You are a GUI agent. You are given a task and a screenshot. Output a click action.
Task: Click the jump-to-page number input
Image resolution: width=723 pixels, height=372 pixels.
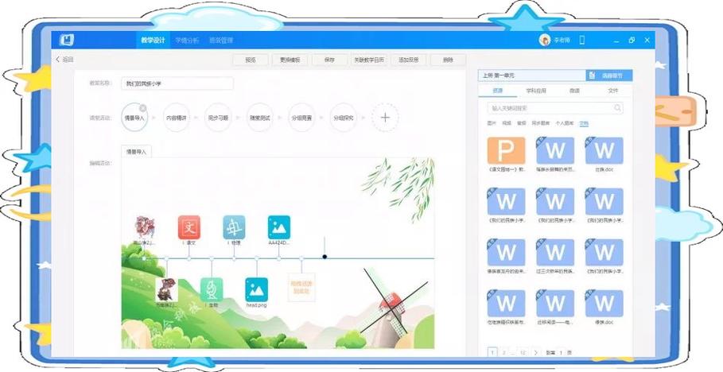pos(561,353)
